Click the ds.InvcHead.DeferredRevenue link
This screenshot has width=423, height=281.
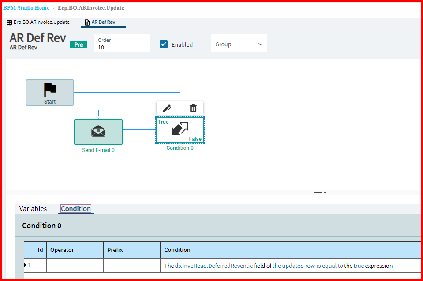(214, 266)
